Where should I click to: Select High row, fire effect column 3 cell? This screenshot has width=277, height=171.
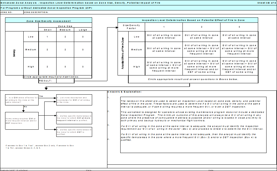pyautogui.click(x=239, y=66)
